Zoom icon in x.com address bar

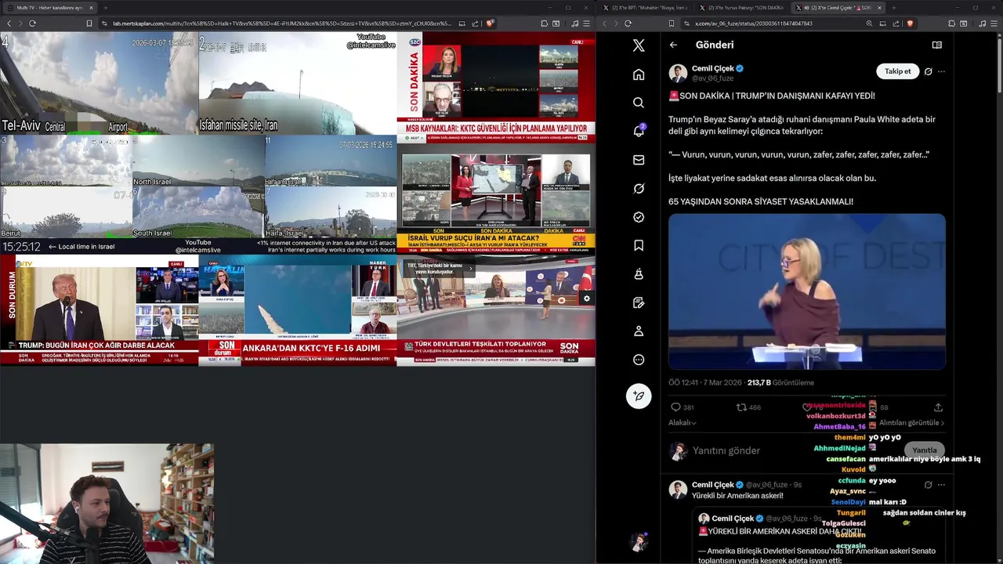[869, 23]
